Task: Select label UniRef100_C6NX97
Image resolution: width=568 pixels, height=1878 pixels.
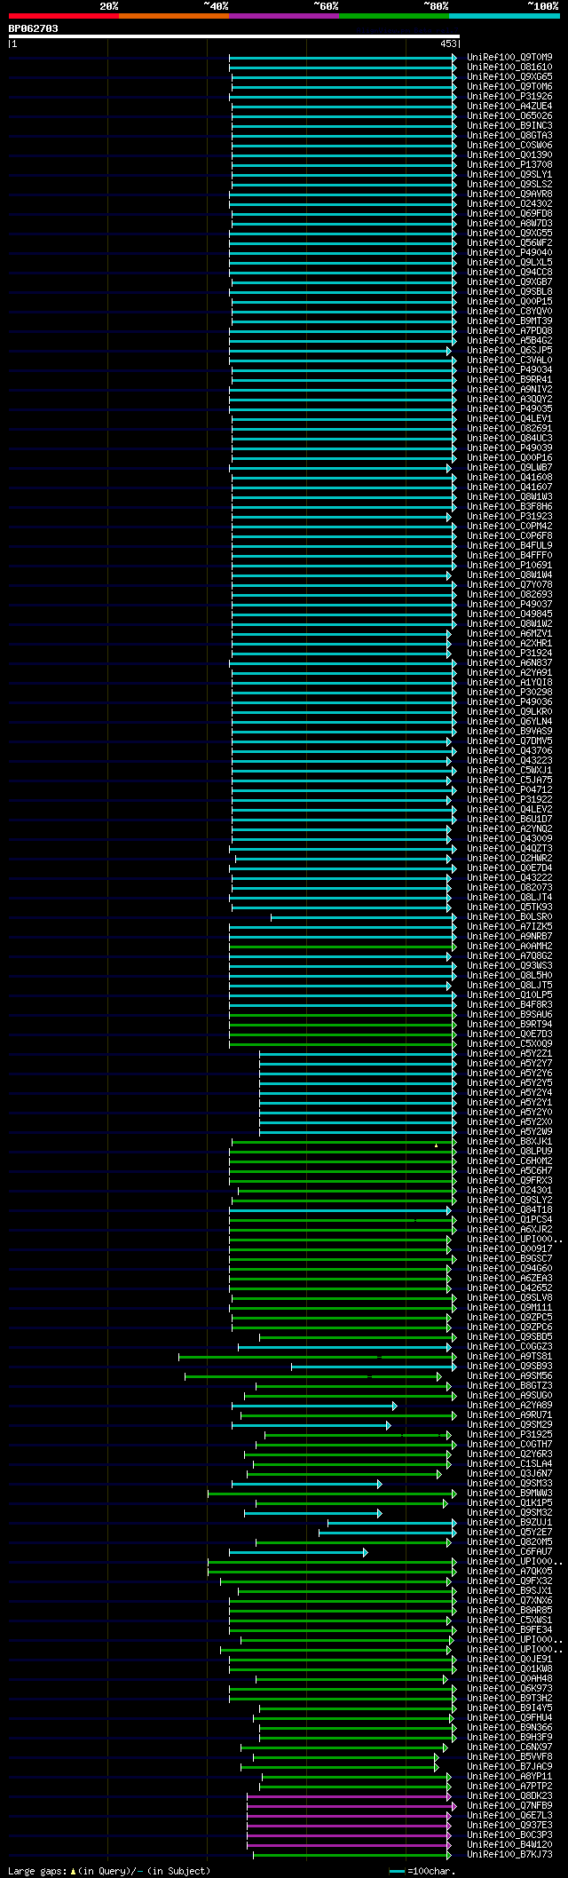Action: 509,1747
